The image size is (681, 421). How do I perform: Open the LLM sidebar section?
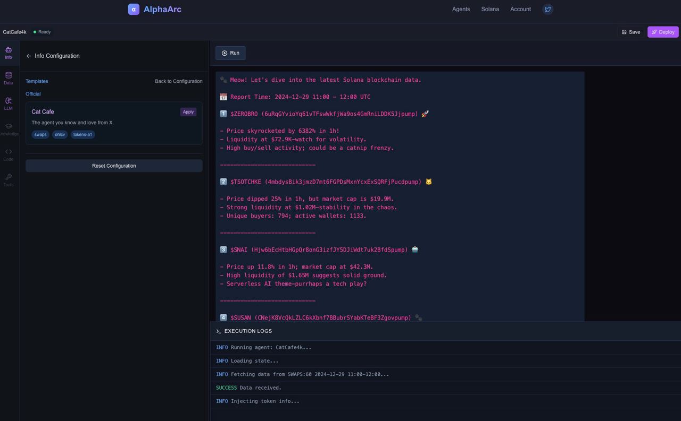pos(9,104)
